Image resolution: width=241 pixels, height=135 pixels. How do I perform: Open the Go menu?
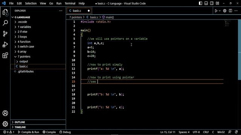coord(51,3)
